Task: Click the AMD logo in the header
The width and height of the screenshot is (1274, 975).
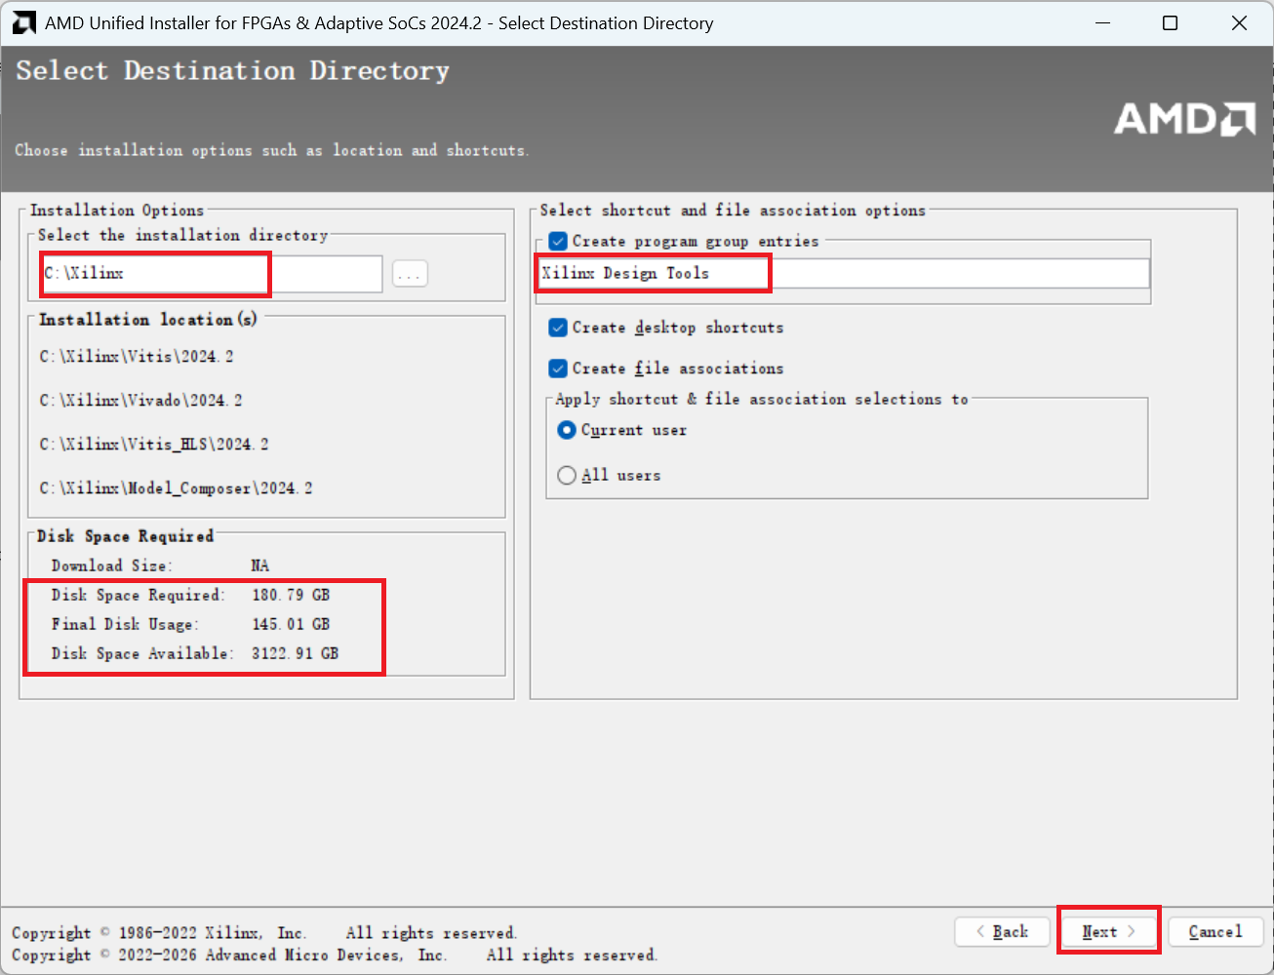Action: 1184,119
